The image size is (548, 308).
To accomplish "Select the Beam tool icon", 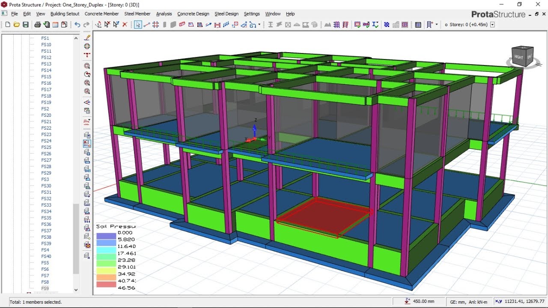I will (x=182, y=25).
